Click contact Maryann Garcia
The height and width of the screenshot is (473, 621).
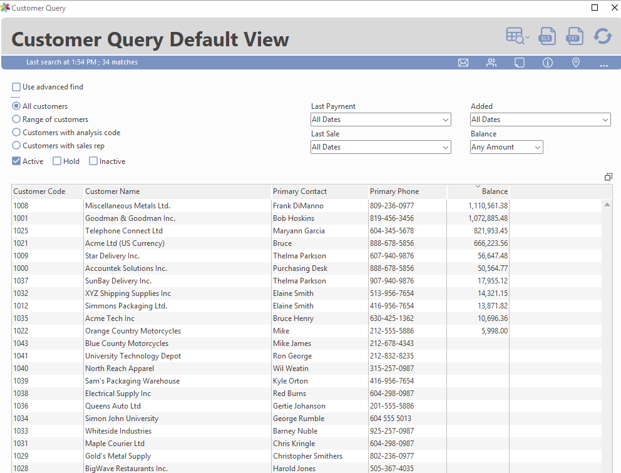pyautogui.click(x=299, y=231)
